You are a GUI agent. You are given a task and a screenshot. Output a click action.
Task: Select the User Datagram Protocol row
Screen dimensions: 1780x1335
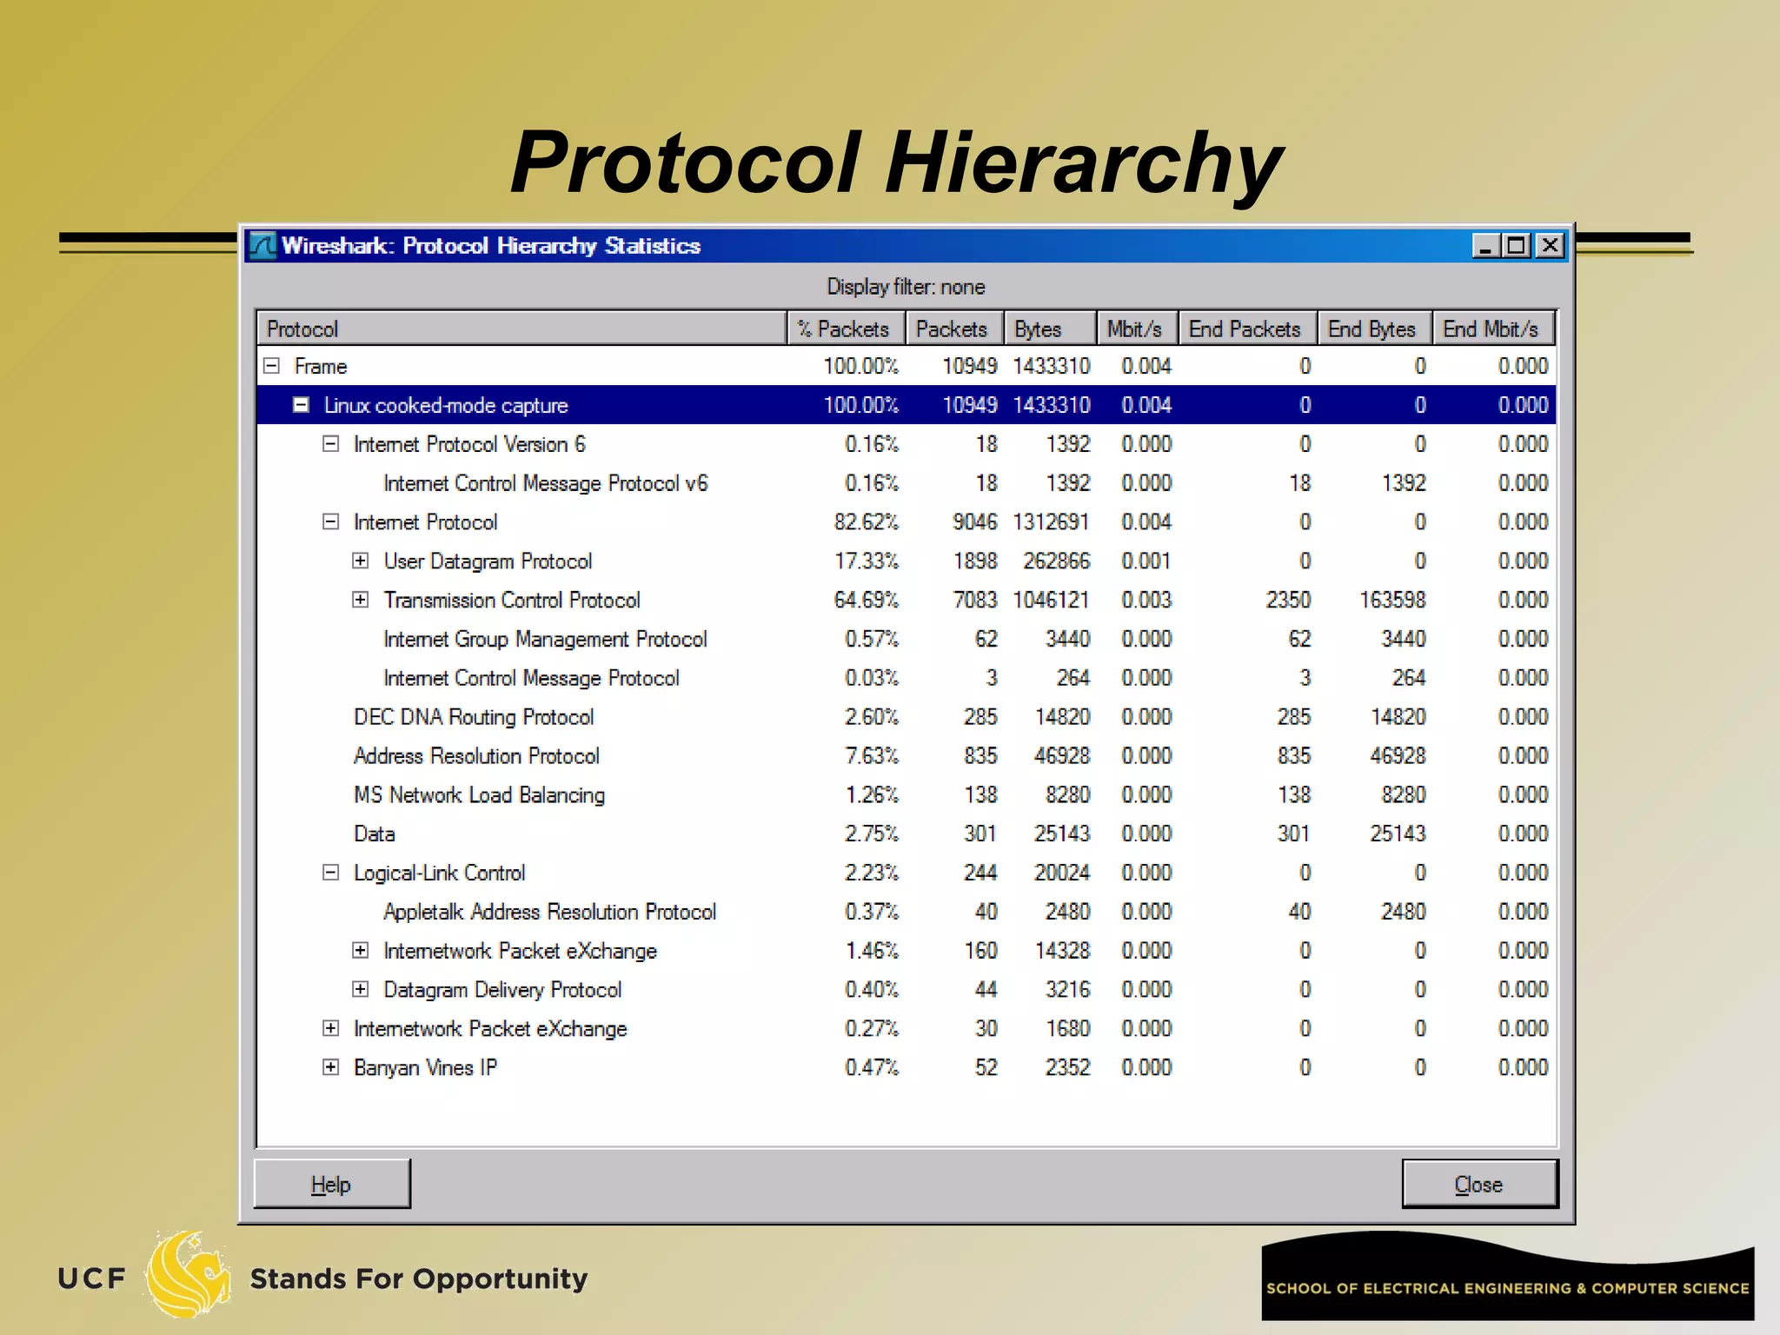[x=907, y=561]
